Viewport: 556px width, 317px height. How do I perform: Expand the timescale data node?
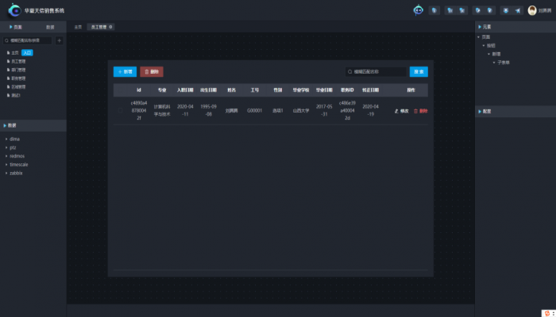6,164
